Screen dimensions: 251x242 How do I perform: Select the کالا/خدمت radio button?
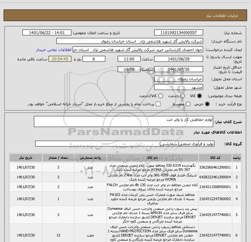click(x=161, y=96)
